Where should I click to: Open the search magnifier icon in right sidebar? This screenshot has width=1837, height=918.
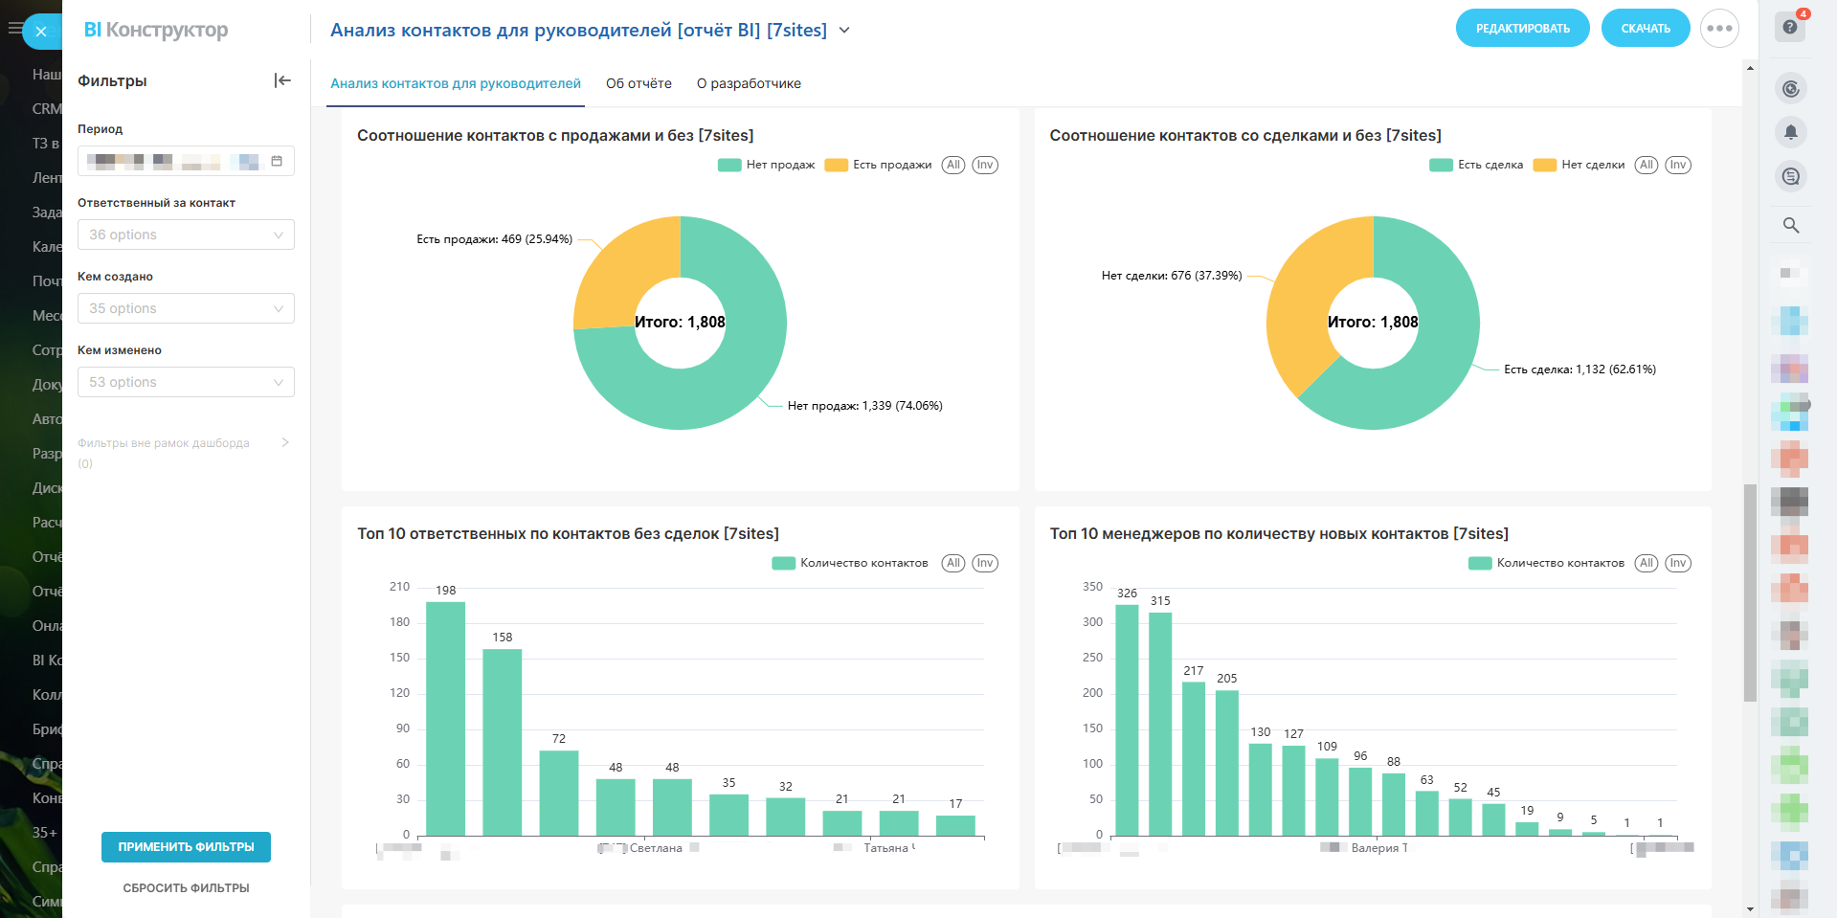click(x=1791, y=225)
